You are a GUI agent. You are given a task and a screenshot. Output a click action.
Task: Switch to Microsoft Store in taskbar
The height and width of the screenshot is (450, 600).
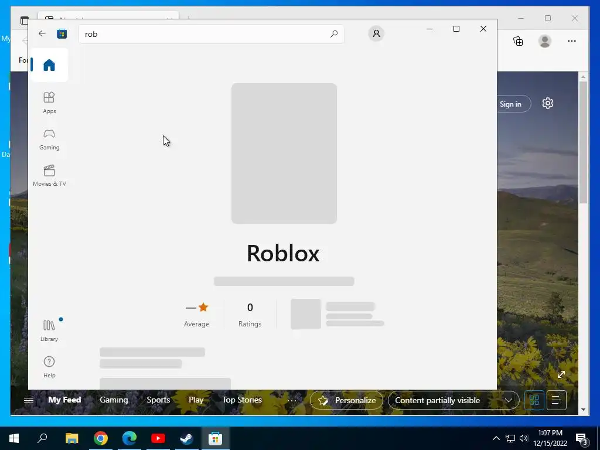pos(216,438)
